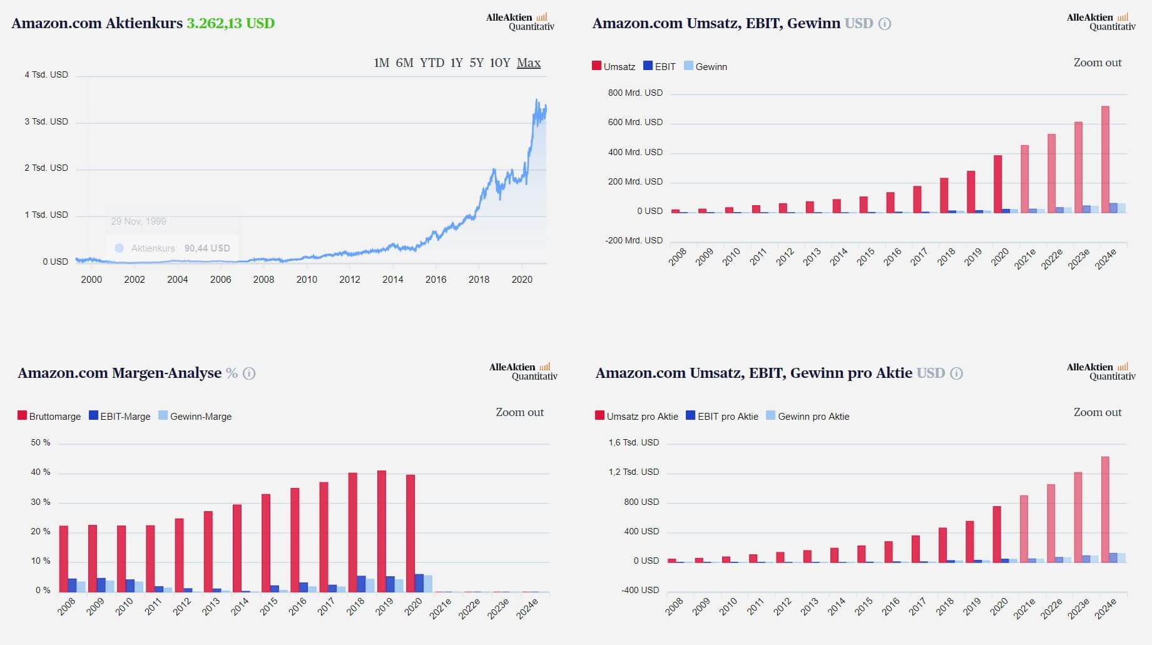This screenshot has width=1152, height=645.
Task: Click the 3.262,13 USD share price value
Action: pyautogui.click(x=231, y=23)
